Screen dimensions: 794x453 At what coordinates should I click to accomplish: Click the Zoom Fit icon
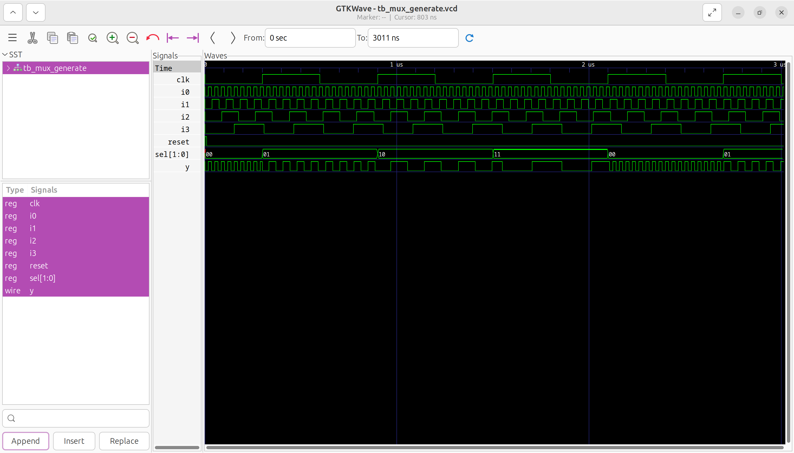(92, 38)
